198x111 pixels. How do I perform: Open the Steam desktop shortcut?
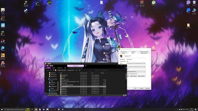[x=26, y=11]
